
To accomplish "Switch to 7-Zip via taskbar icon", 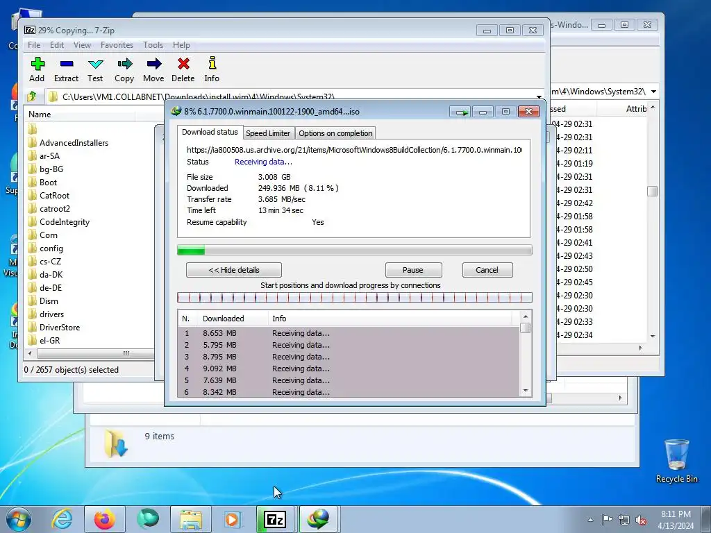I will (x=275, y=519).
